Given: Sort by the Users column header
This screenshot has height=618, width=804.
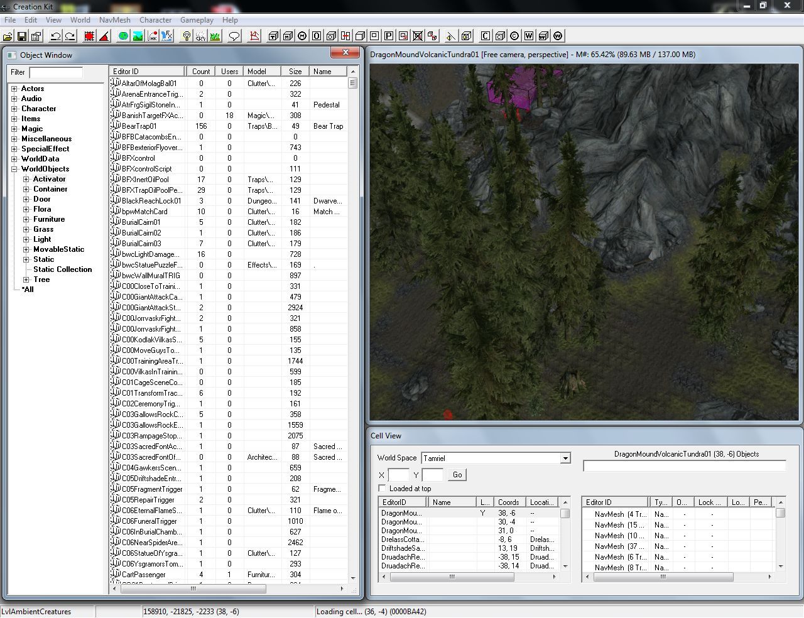Looking at the screenshot, I should click(229, 72).
